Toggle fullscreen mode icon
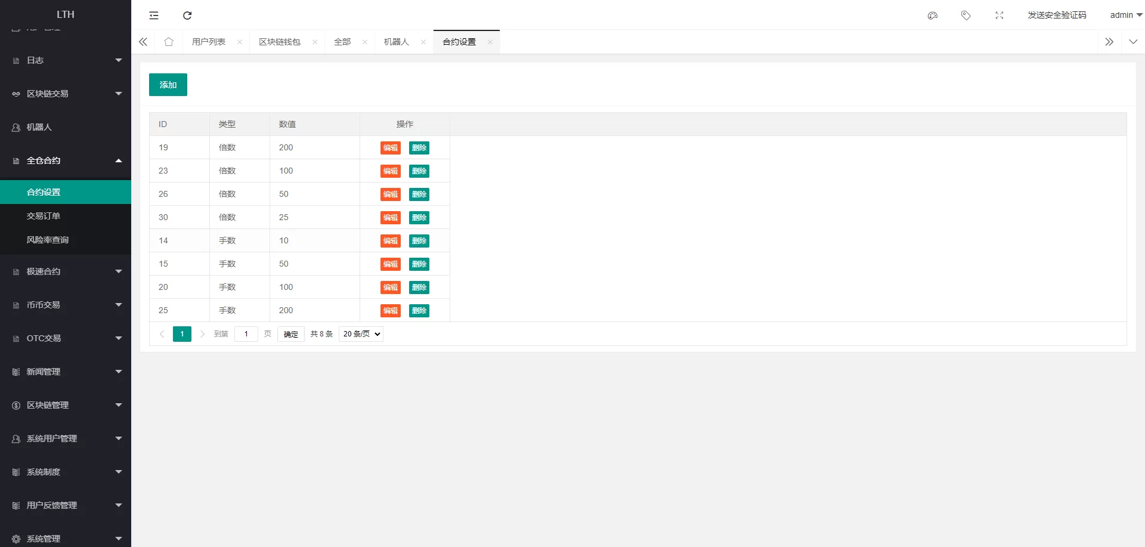The image size is (1145, 547). (999, 16)
